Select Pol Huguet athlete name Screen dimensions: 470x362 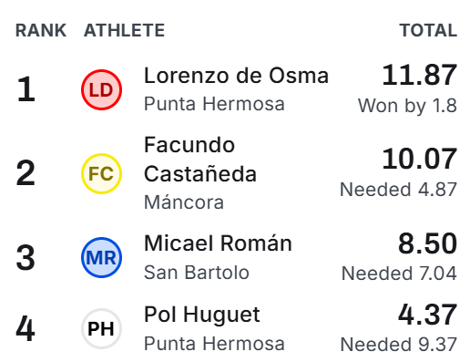click(202, 315)
